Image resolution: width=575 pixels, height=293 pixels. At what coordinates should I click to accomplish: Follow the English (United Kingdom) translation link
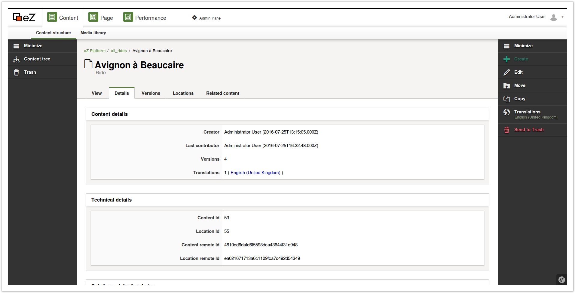pyautogui.click(x=255, y=173)
